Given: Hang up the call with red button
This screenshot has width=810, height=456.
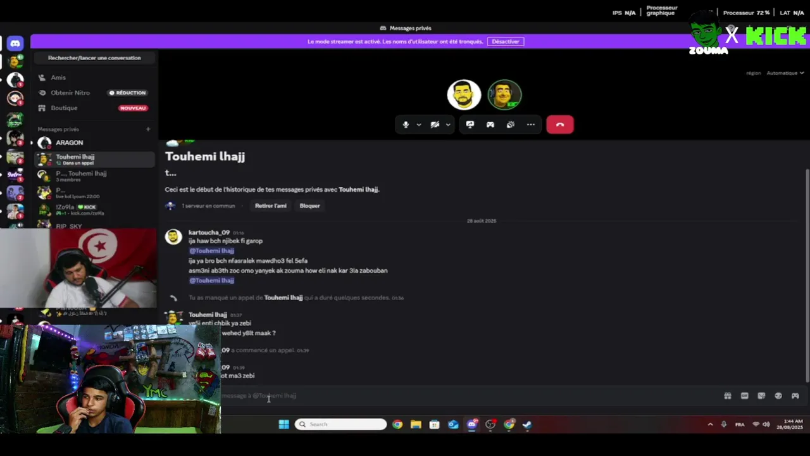Looking at the screenshot, I should pyautogui.click(x=559, y=125).
